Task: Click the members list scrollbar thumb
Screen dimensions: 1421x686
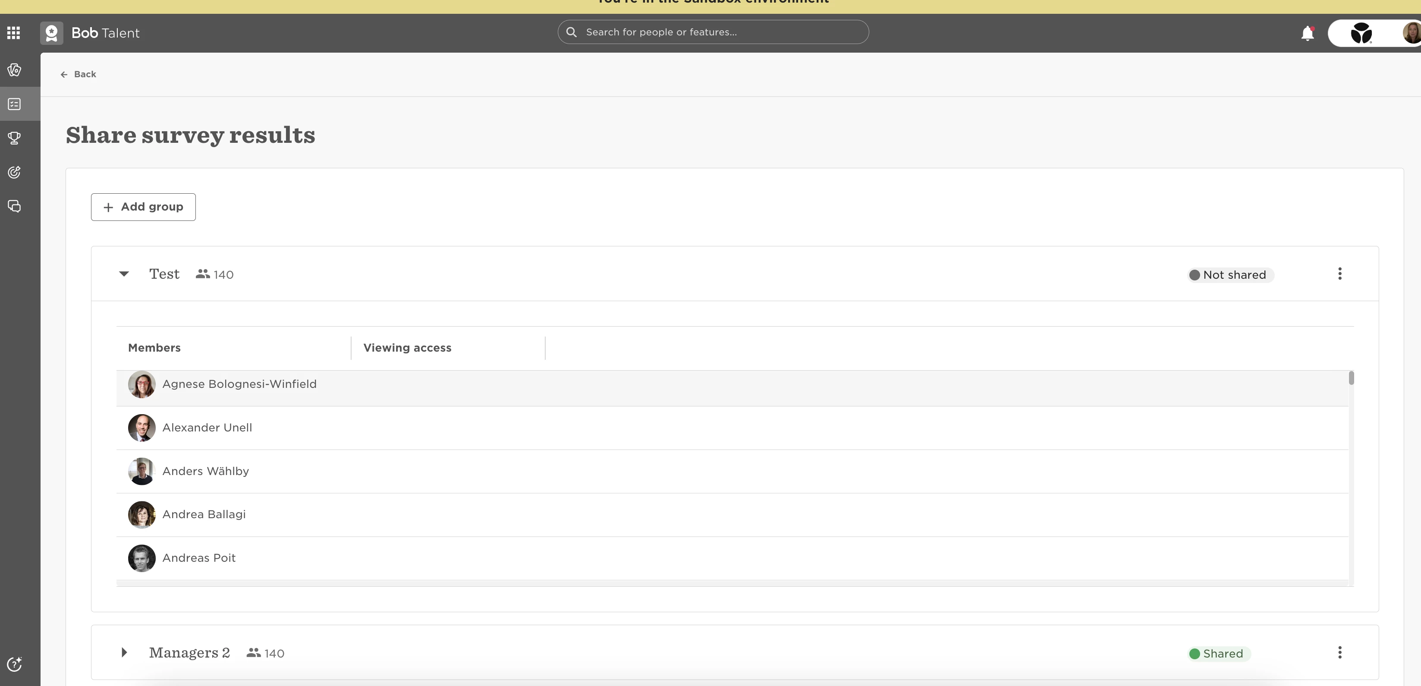Action: (1352, 378)
